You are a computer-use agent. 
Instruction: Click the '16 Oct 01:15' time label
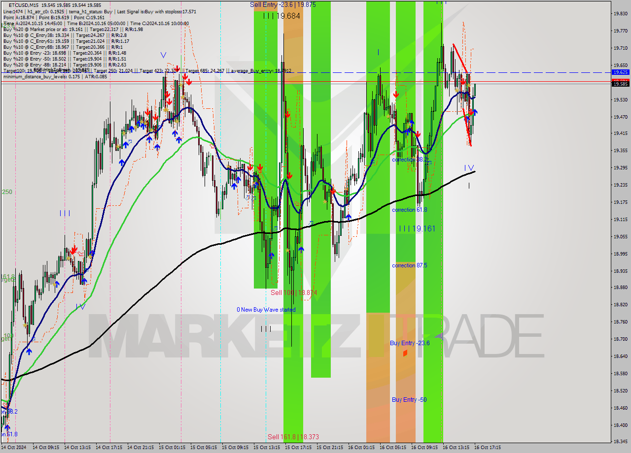(x=361, y=448)
